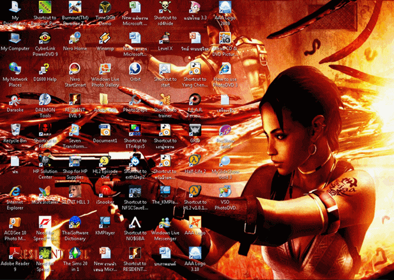
Task: Launch the F.E.A.R. Perseus eye icon
Action: pyautogui.click(x=195, y=99)
